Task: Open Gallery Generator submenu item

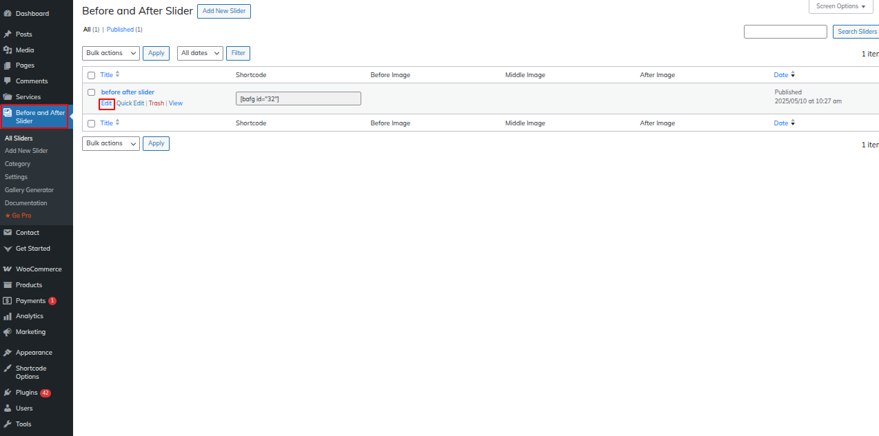Action: tap(29, 190)
